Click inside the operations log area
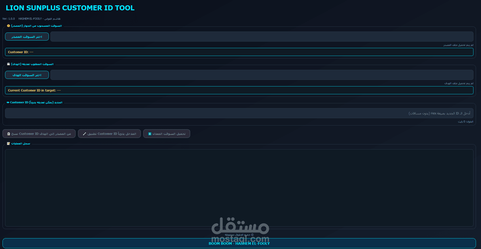 tap(239, 188)
